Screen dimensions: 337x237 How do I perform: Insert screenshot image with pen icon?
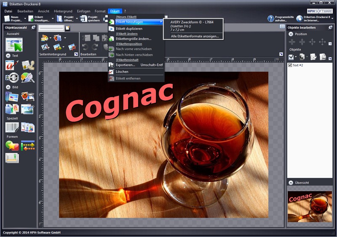point(28,109)
